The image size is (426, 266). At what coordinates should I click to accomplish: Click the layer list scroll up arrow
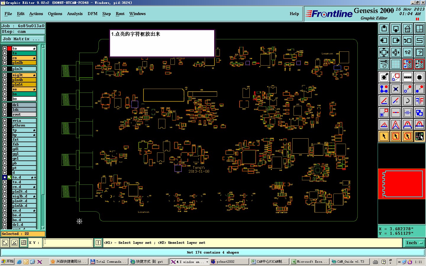pos(43,46)
